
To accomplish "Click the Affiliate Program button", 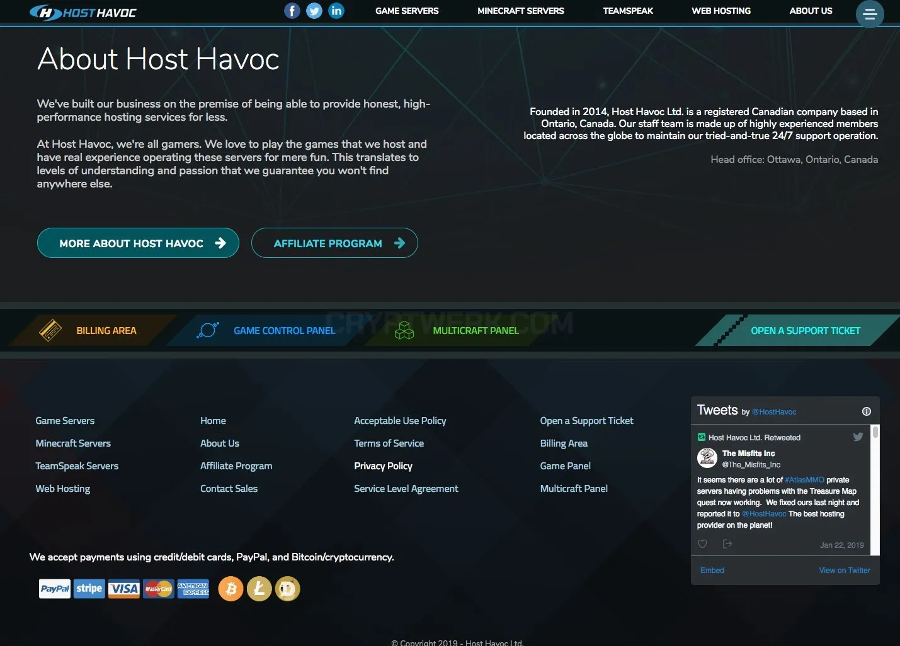I will point(334,243).
